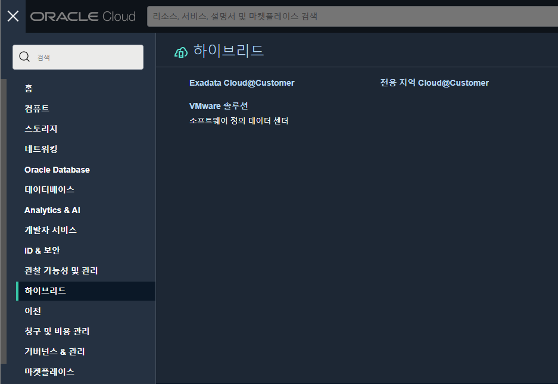Click the sidebar vertical scrollbar
Viewport: 558px width, 384px height.
tap(4, 221)
